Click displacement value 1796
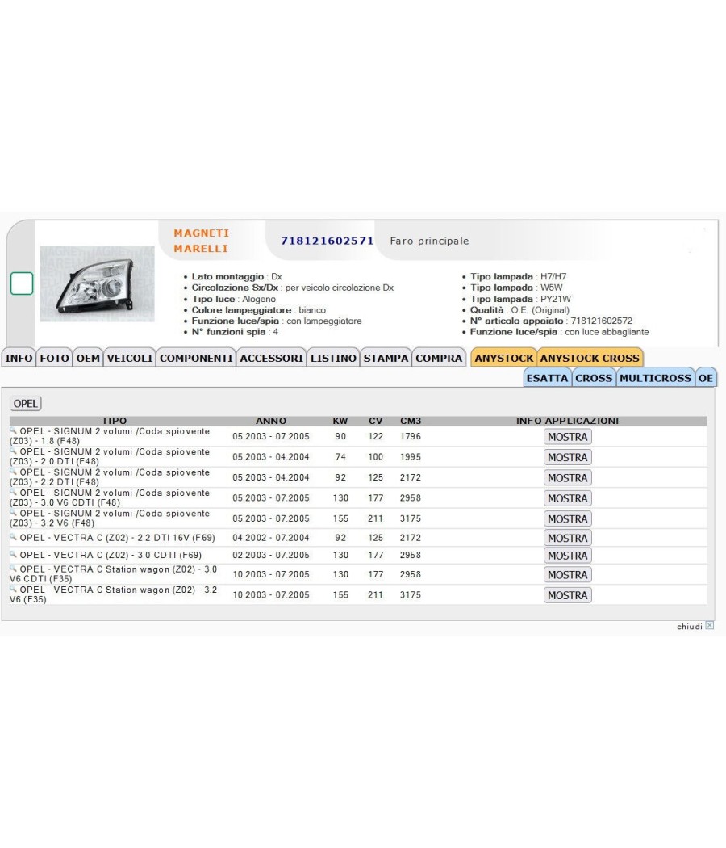Screen dimensions: 726x848 (x=411, y=436)
